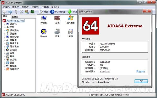Go forward with the right arrow icon

click(x=10, y=12)
